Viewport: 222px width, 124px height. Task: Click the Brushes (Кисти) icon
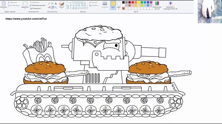62,3
